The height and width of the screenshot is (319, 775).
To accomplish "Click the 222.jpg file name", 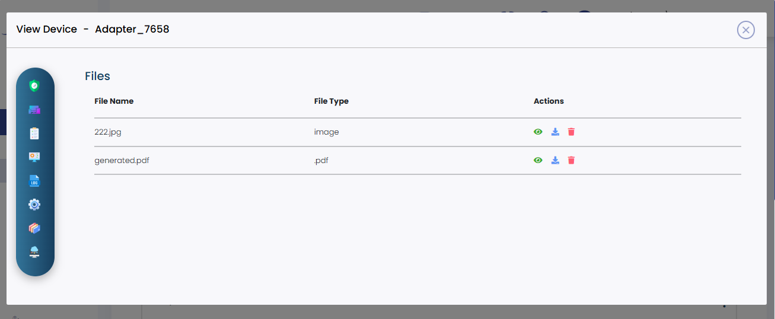I will click(108, 132).
